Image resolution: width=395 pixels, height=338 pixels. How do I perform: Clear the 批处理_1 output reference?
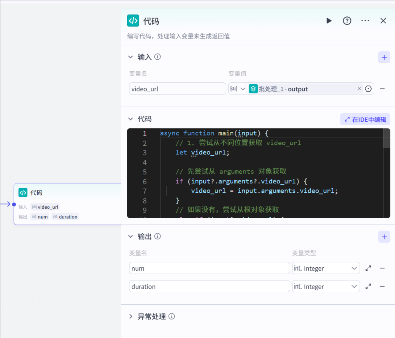click(x=359, y=89)
